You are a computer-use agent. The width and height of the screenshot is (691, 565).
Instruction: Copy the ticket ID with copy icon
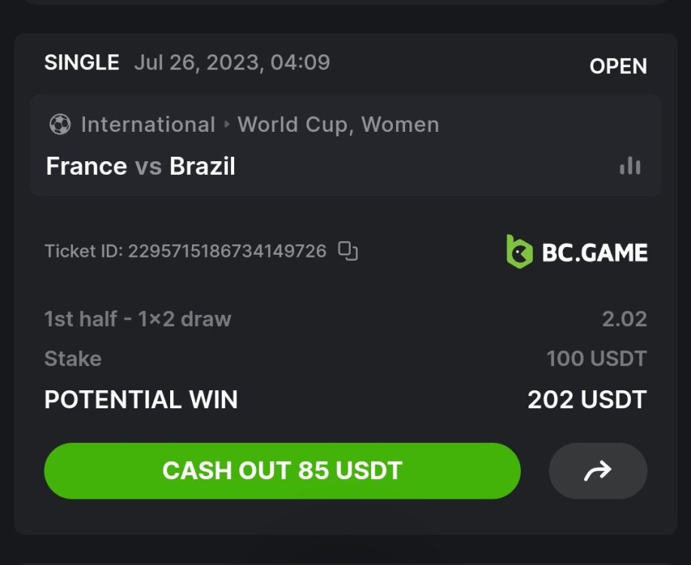(x=347, y=251)
